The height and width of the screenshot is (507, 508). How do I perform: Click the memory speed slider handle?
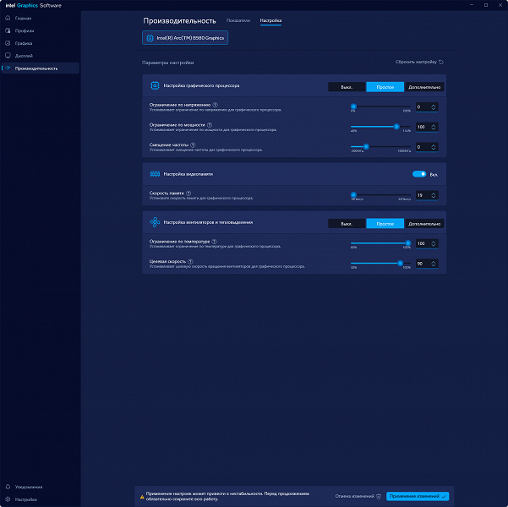pos(353,195)
